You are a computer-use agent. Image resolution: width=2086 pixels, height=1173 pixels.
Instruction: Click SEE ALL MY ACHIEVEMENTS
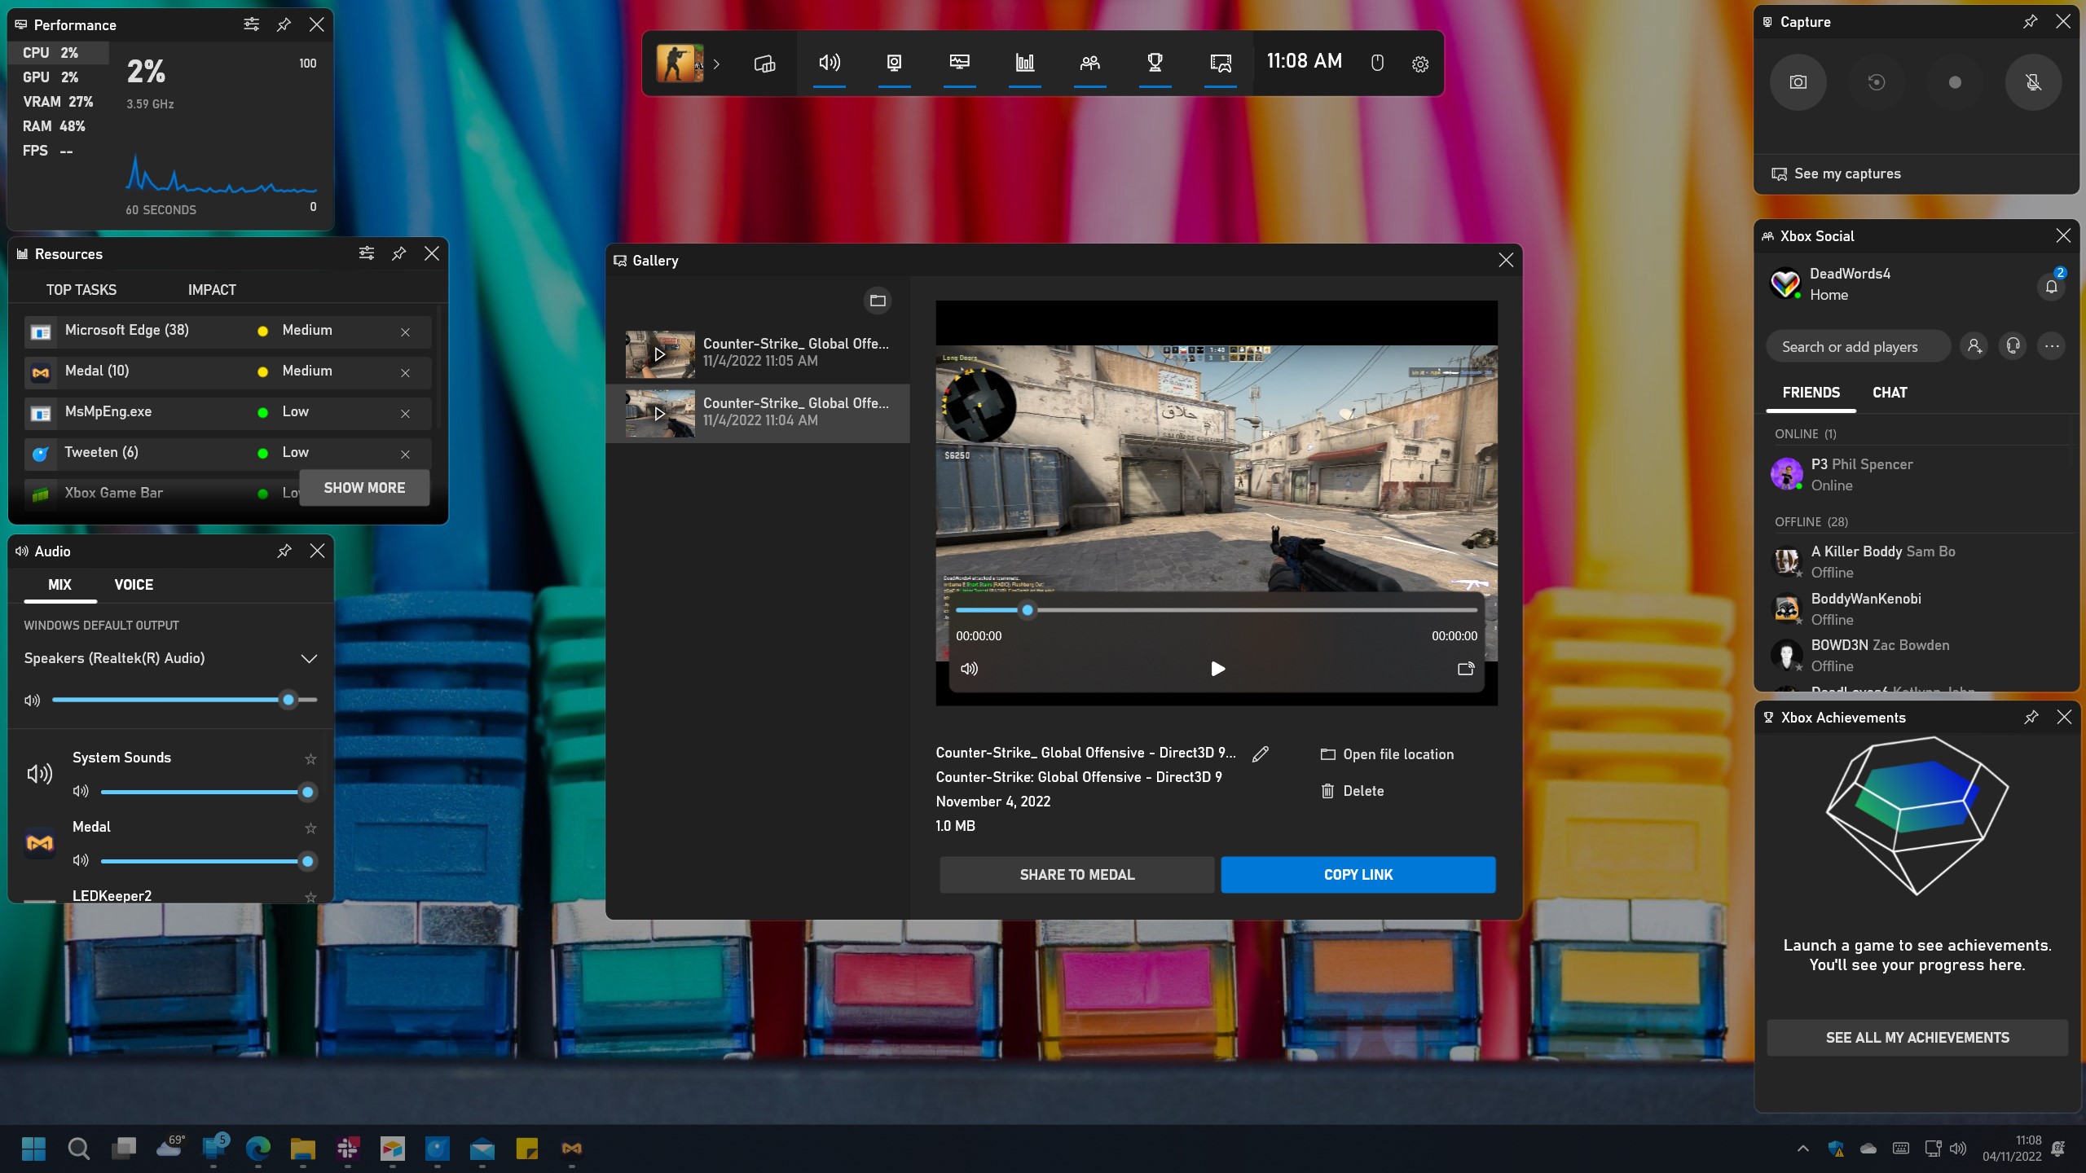coord(1917,1037)
